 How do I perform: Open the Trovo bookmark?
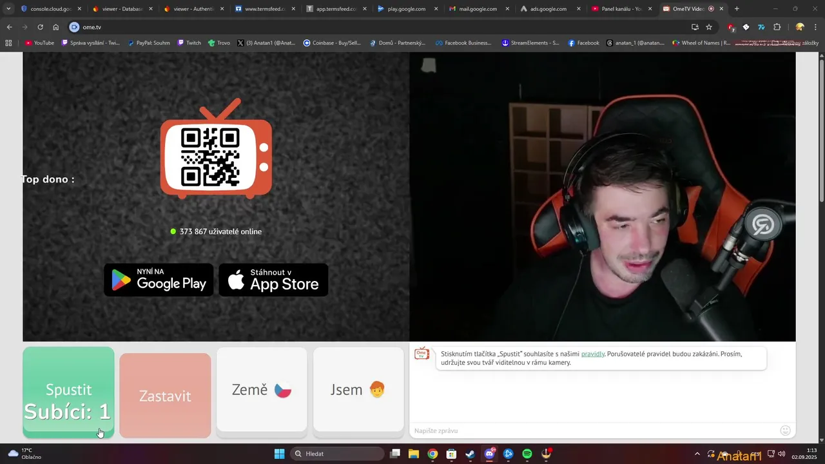click(219, 43)
